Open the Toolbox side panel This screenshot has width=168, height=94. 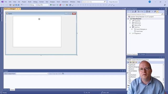pos(2,10)
